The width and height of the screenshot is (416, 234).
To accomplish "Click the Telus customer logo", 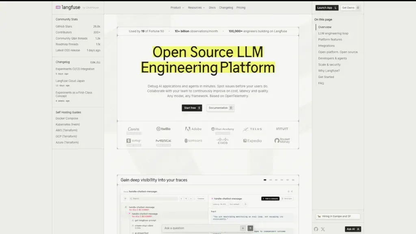I will pyautogui.click(x=252, y=129).
